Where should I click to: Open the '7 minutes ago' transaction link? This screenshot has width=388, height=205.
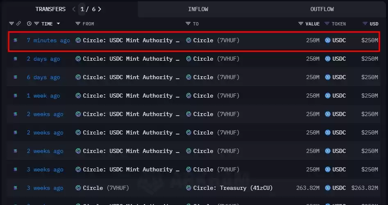48,40
